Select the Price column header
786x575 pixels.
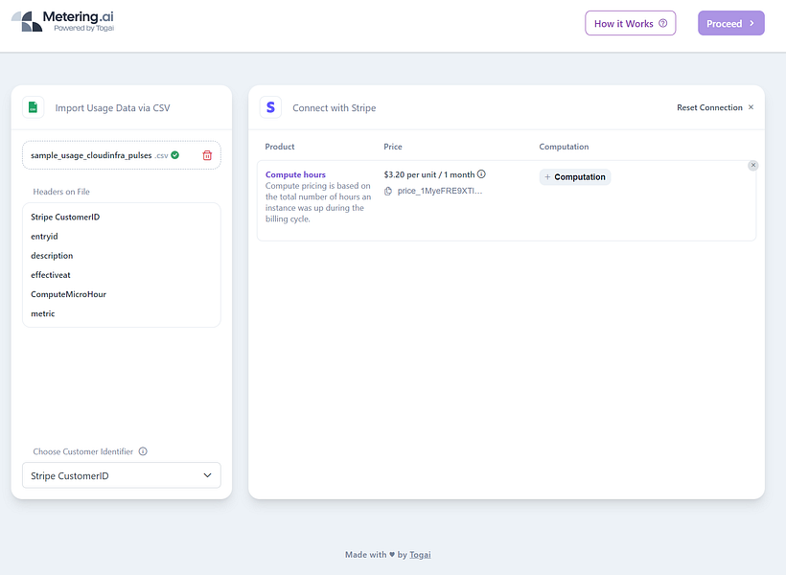[x=395, y=146]
